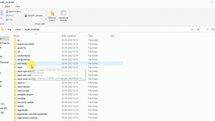Select the raf folder icon

15,52
